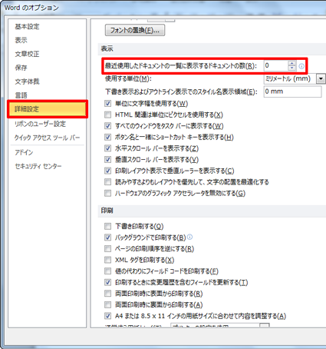The image size is (326, 349).
Task: Click the フォントの置換 button
Action: pyautogui.click(x=135, y=30)
